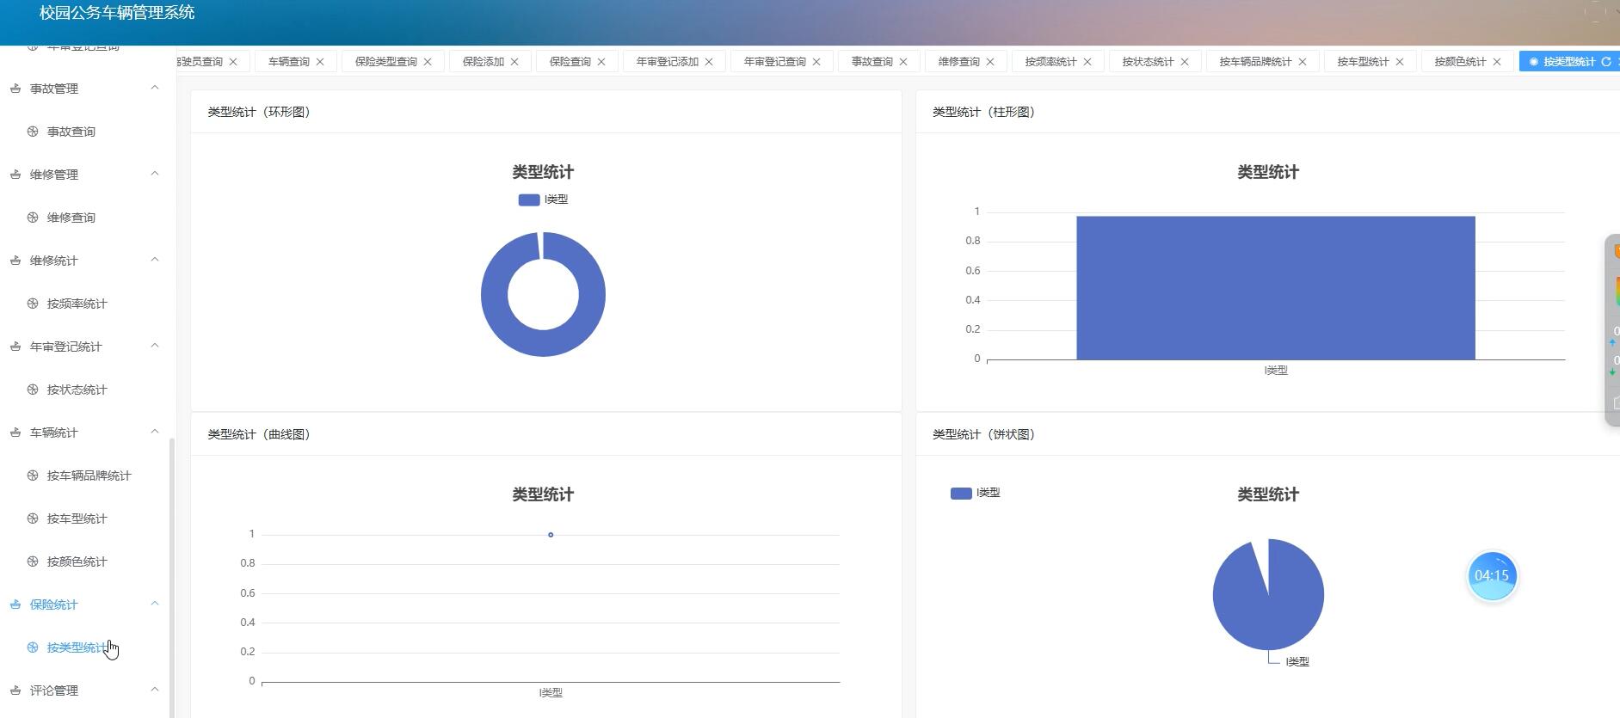Click the blue bar in the bar chart
This screenshot has width=1620, height=718.
point(1275,287)
